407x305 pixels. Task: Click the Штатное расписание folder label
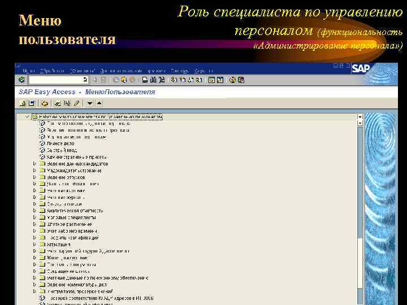coord(69,224)
